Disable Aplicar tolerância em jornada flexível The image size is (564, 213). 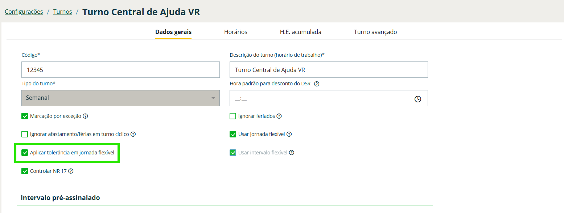click(25, 153)
